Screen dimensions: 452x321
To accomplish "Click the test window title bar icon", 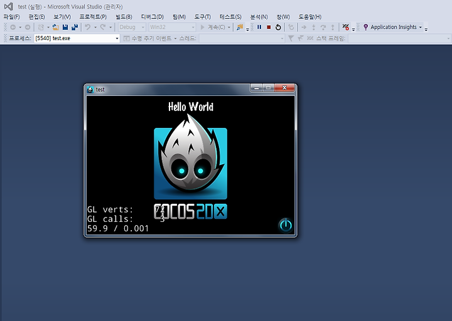I will coord(90,90).
